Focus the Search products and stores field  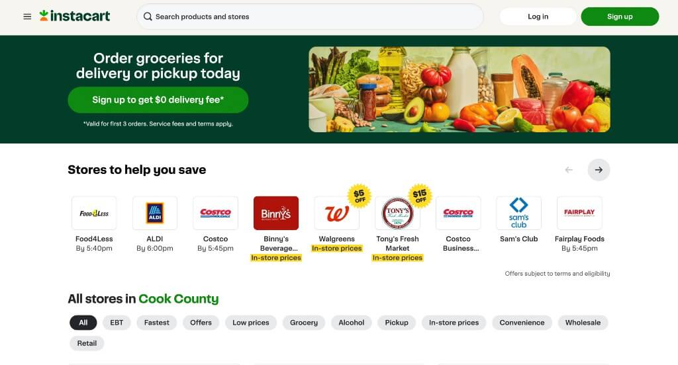pos(310,17)
